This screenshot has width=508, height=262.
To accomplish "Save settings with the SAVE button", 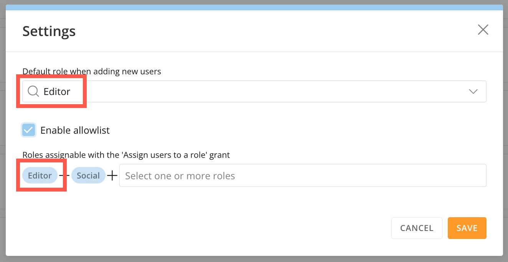I will (467, 228).
